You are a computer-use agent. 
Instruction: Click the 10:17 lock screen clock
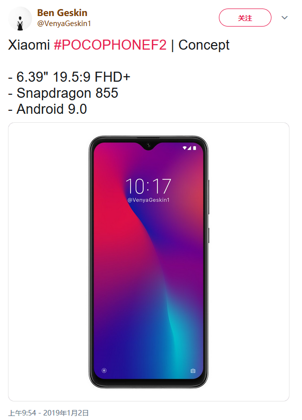point(148,186)
